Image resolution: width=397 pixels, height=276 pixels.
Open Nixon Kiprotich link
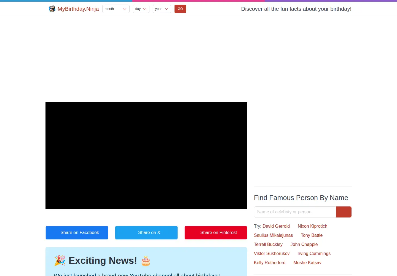pyautogui.click(x=312, y=226)
